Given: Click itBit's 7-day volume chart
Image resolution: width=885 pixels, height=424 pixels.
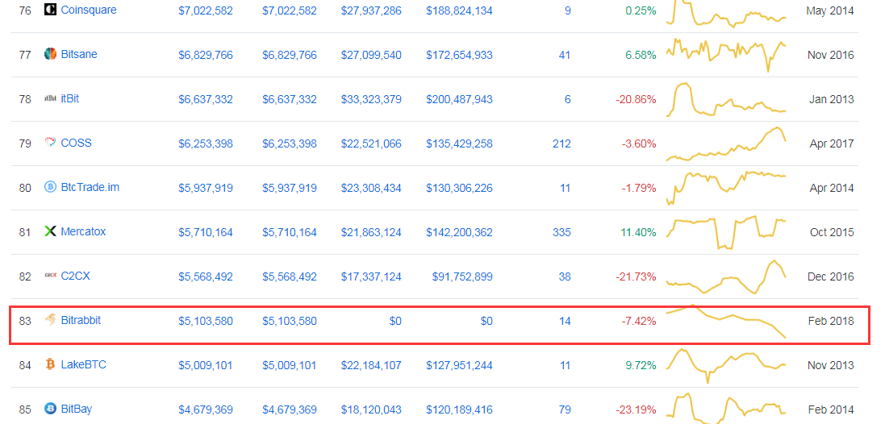Looking at the screenshot, I should coord(726,99).
